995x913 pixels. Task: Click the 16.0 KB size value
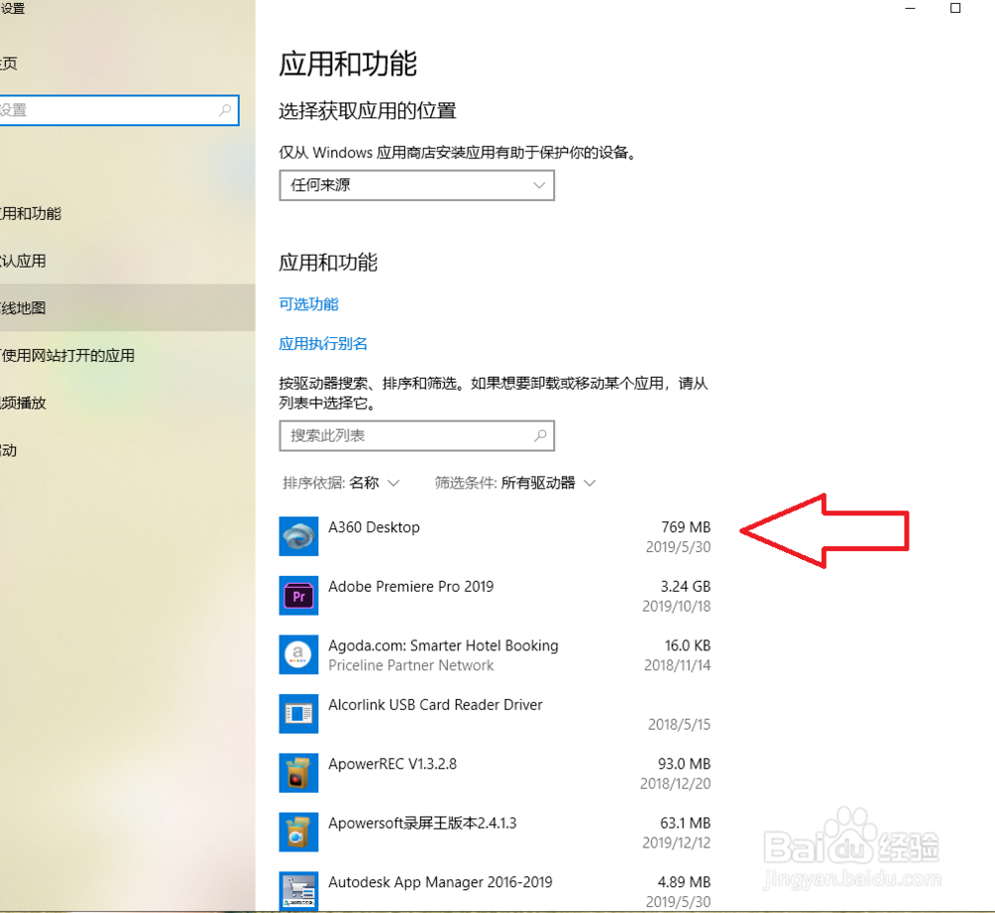tap(688, 645)
